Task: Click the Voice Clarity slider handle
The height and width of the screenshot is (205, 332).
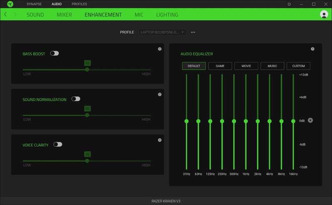Action: tap(87, 161)
